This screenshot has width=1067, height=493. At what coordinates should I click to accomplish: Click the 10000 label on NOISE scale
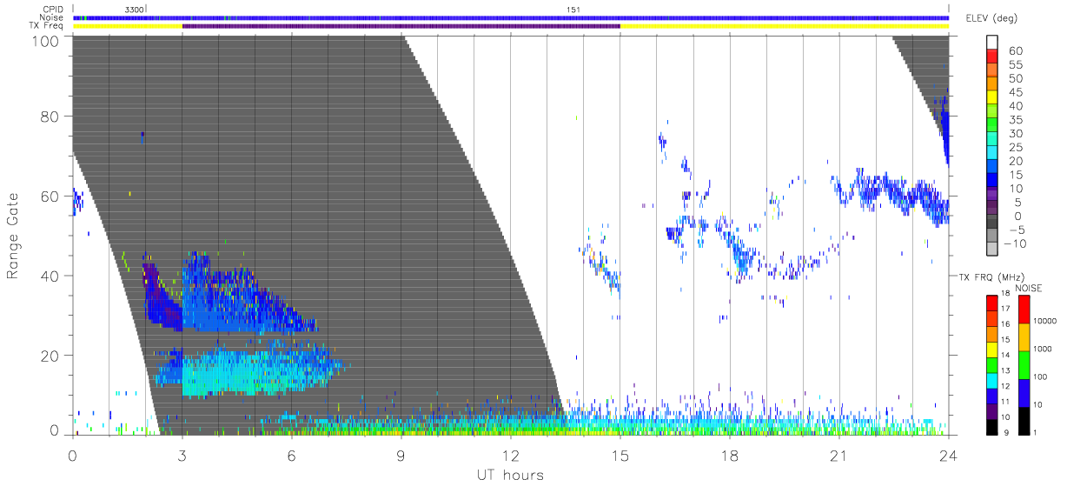click(1046, 321)
